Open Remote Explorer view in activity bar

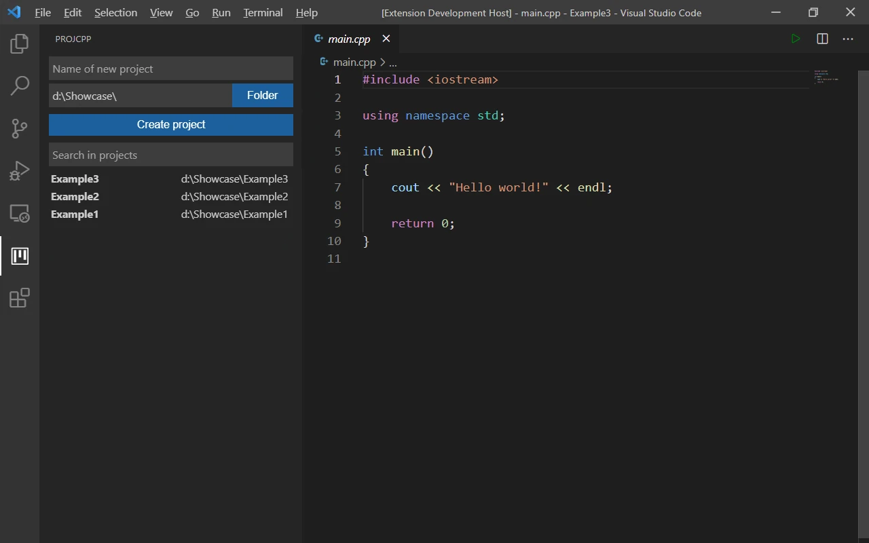[x=20, y=213]
